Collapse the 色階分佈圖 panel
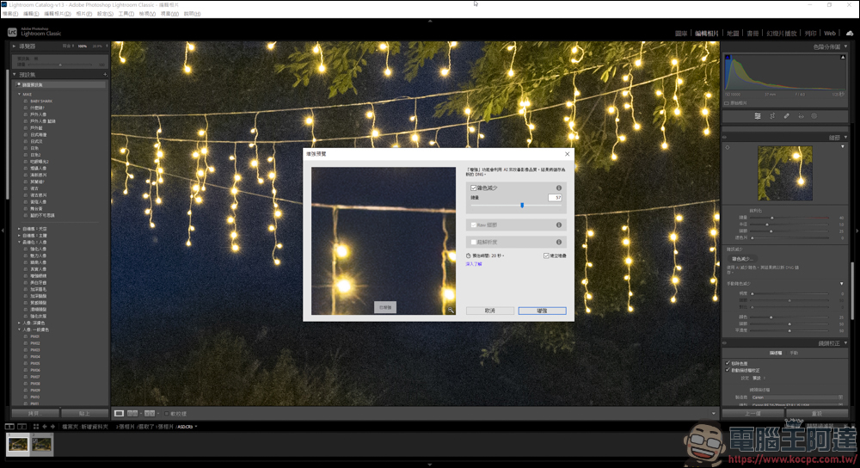Image resolution: width=860 pixels, height=468 pixels. 845,46
